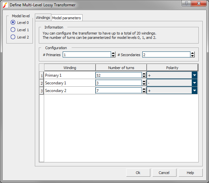Click the Primary 1 turns input field
The height and width of the screenshot is (183, 209).
point(118,75)
